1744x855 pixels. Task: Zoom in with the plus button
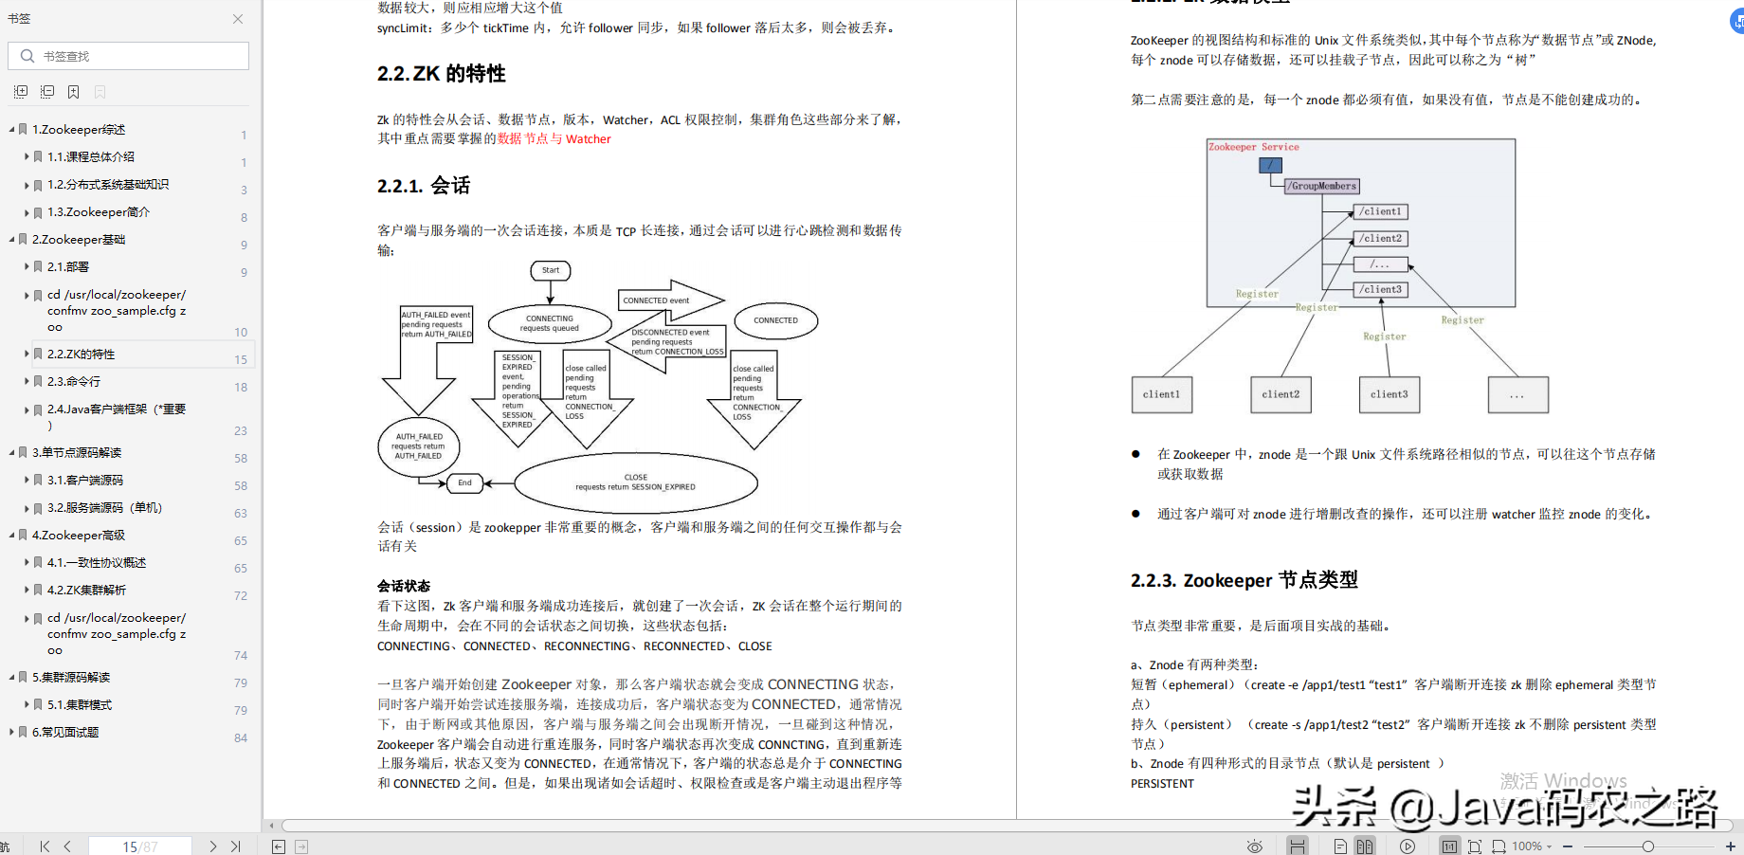click(1731, 846)
